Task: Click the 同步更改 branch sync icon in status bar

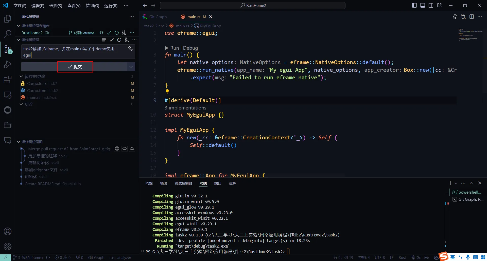Action: (48, 257)
